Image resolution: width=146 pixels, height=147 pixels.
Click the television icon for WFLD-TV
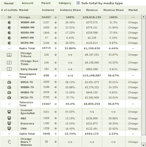[x=9, y=82]
